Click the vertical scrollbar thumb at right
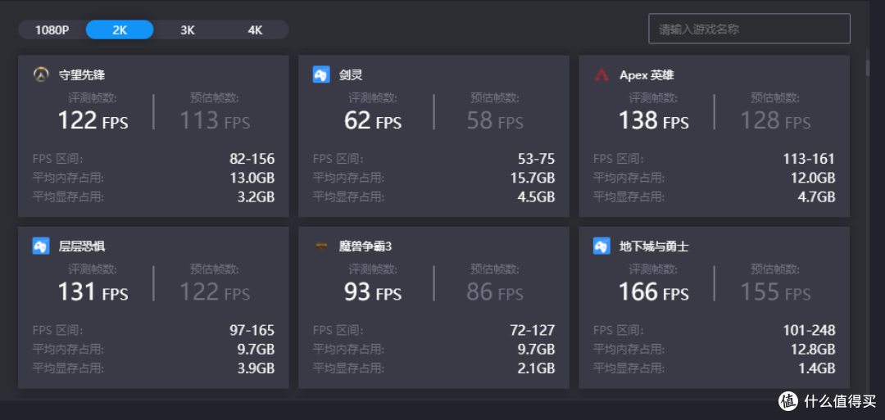 pyautogui.click(x=868, y=67)
